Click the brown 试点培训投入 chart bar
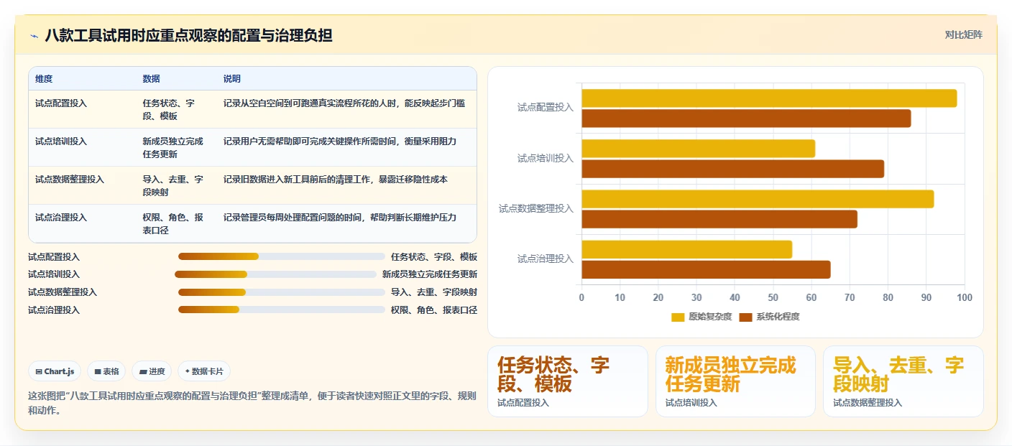 coord(732,169)
